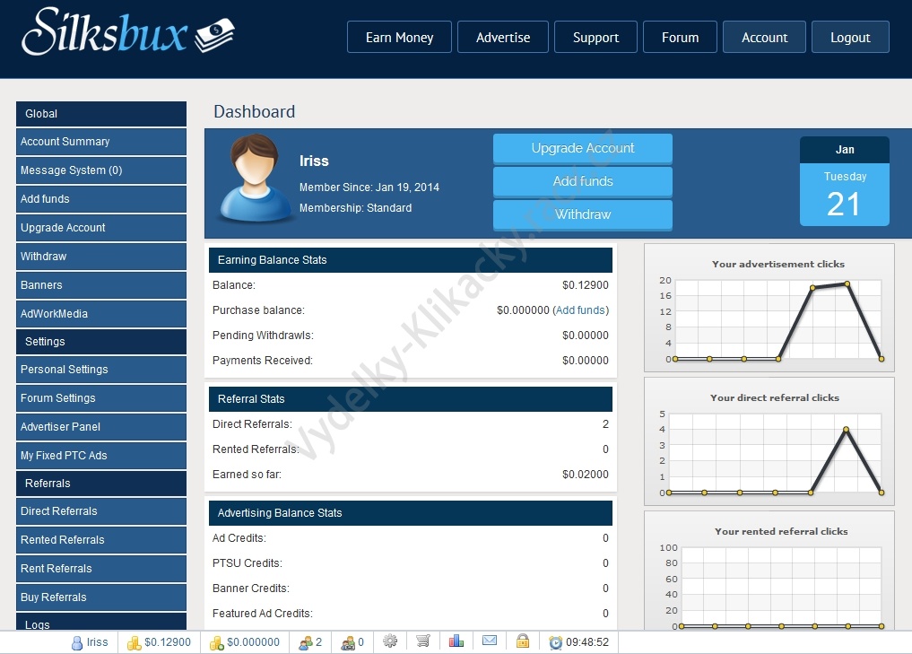Click the blue Withdraw button
The width and height of the screenshot is (912, 654).
coord(583,214)
